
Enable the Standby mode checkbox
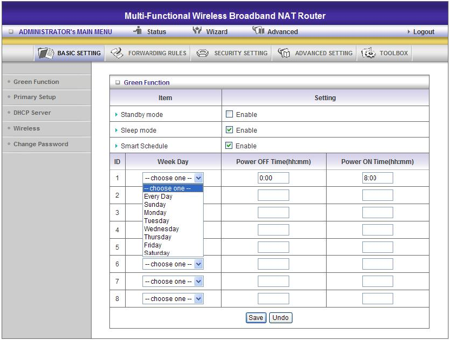[229, 114]
